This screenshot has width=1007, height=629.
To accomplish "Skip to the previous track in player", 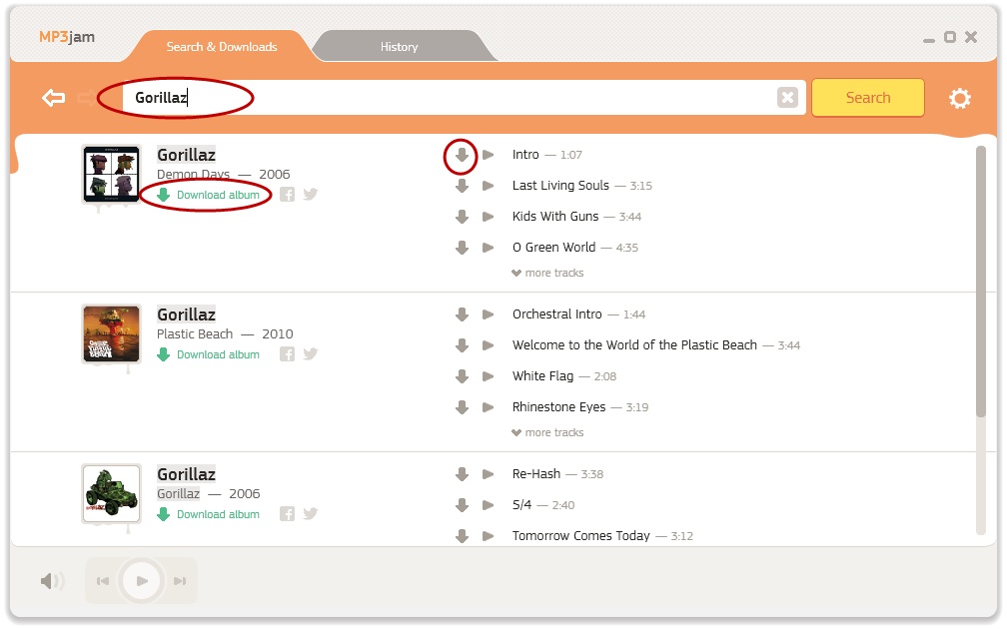I will pos(103,581).
